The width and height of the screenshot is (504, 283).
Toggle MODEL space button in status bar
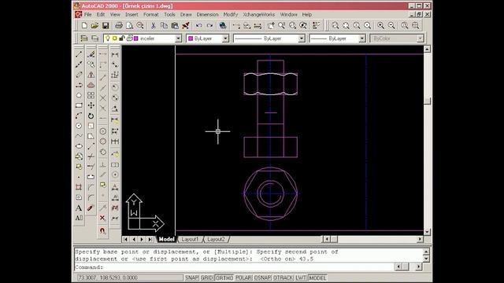[x=317, y=277]
